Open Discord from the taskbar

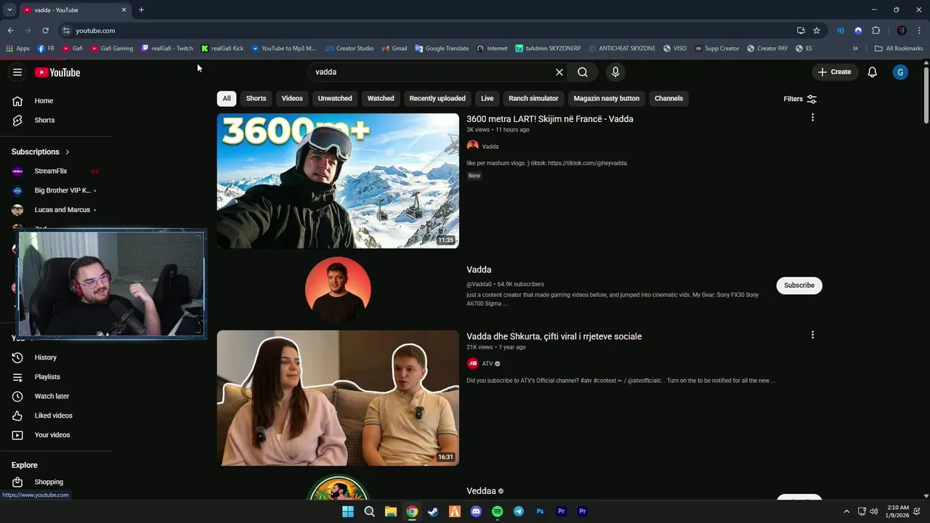coord(476,511)
